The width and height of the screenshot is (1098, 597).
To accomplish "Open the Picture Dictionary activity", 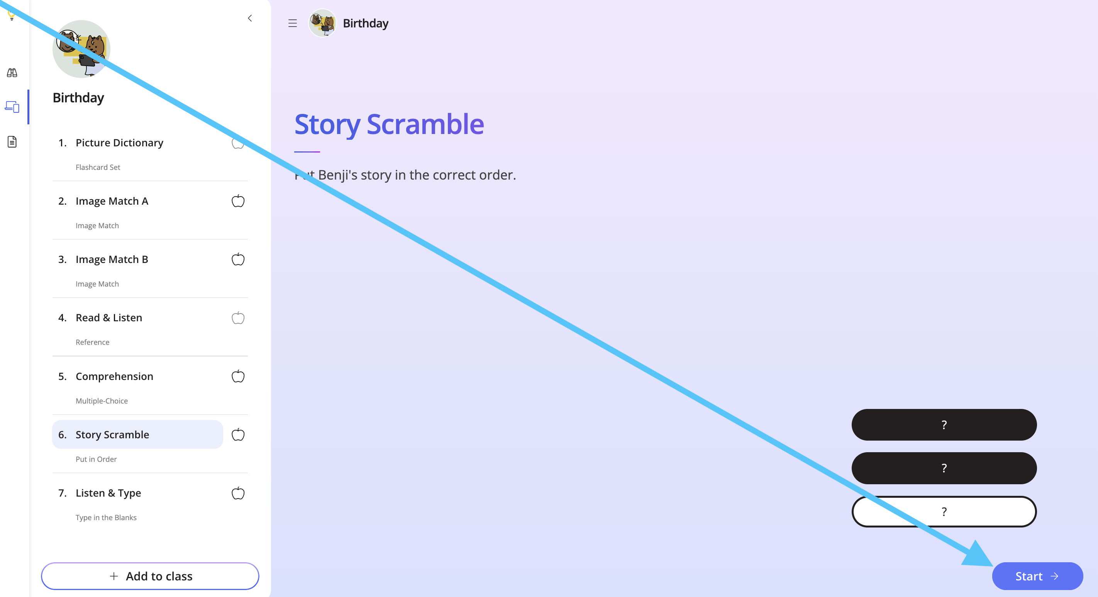I will [x=119, y=142].
